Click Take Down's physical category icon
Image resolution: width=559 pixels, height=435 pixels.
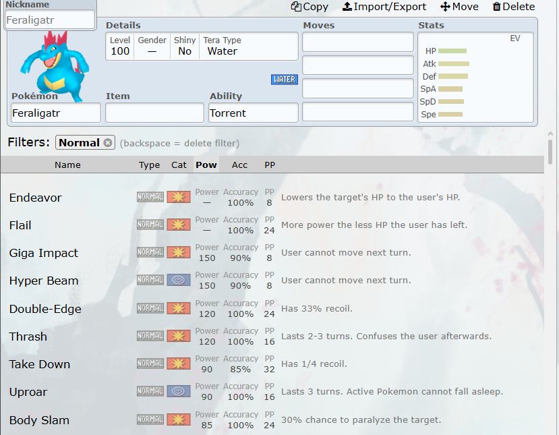click(179, 364)
